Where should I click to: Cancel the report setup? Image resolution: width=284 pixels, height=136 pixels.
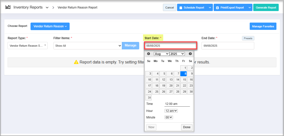(169, 8)
